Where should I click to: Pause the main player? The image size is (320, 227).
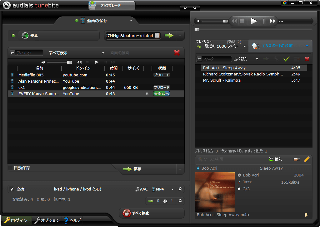264,21
